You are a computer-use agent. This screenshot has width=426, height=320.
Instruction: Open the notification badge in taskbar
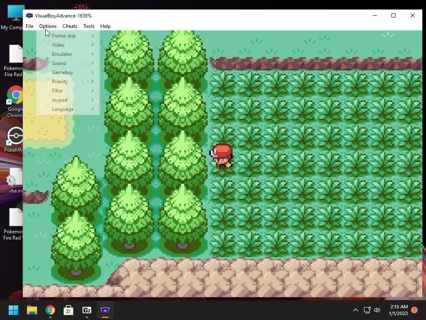click(x=414, y=310)
